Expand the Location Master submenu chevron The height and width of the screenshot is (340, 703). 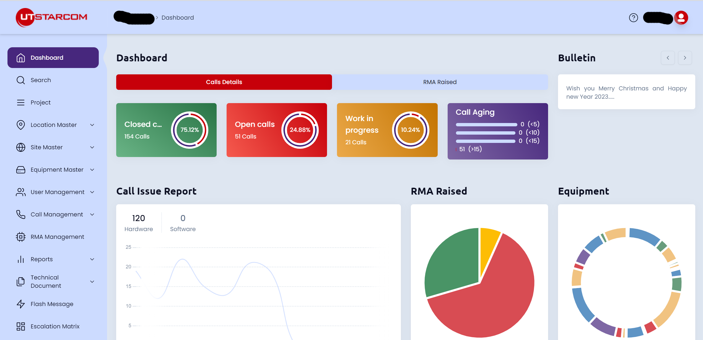click(92, 125)
